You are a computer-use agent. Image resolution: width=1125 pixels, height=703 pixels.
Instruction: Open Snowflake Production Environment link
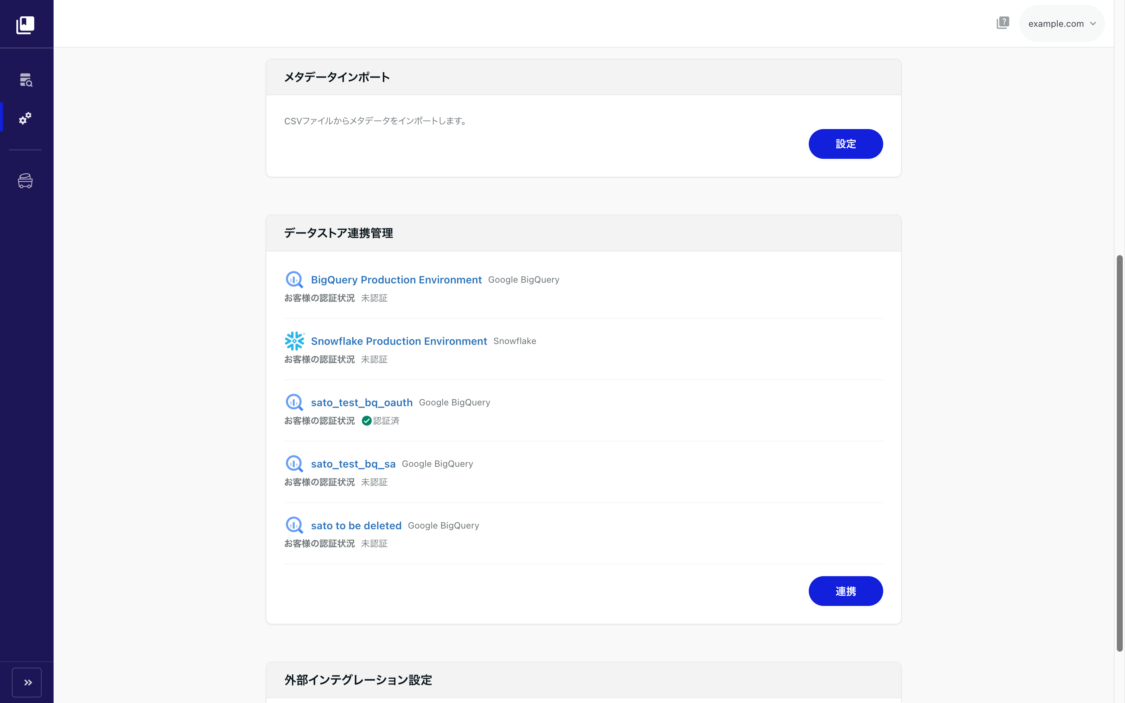(399, 341)
